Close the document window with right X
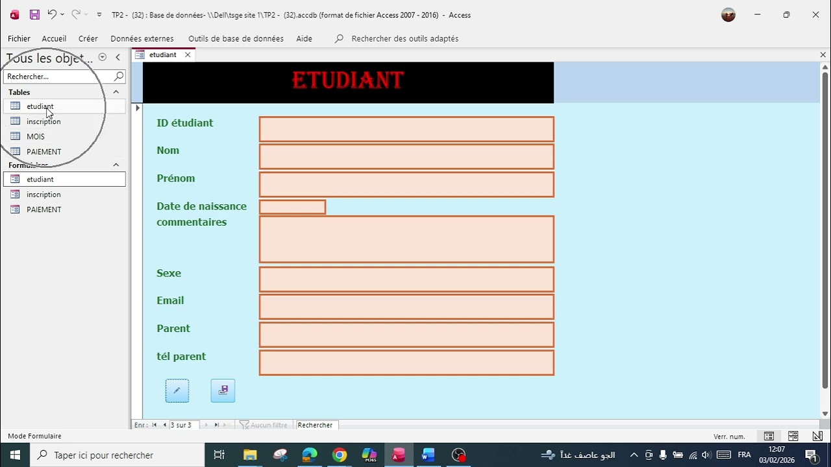 [x=823, y=54]
